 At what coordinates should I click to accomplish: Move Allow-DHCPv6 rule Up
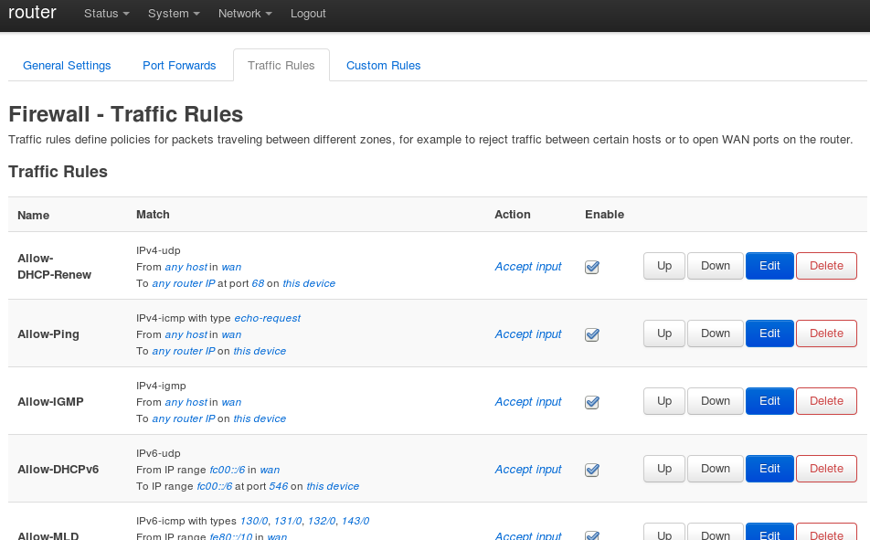664,469
